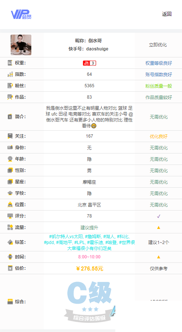Click the 立即优化 button

click(x=158, y=45)
